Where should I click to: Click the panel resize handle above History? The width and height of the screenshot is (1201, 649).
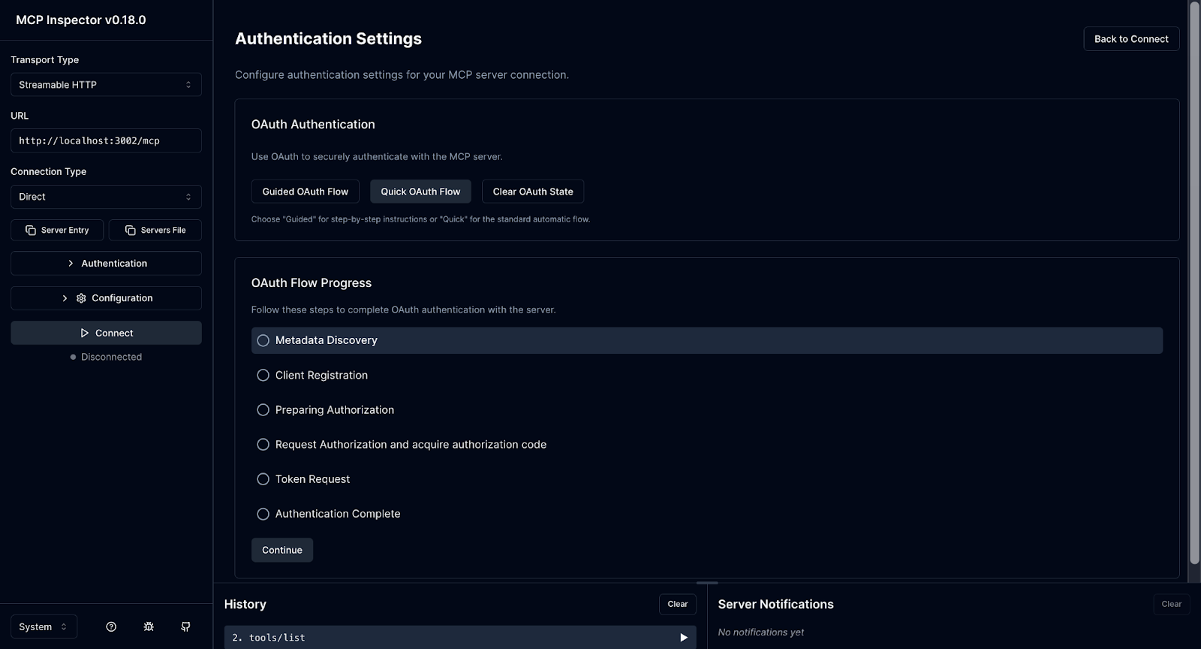pos(707,583)
